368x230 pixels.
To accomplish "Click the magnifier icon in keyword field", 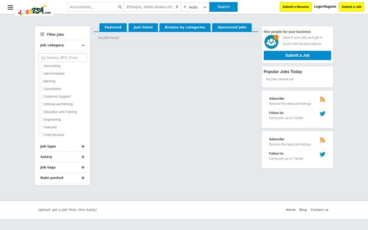I will 120,7.
